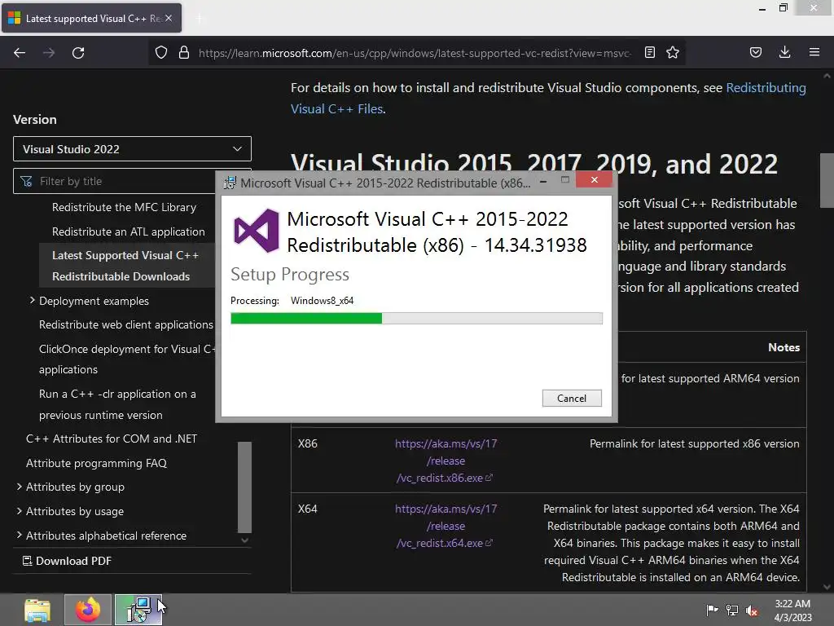
Task: Open a new tab with plus button
Action: [200, 19]
